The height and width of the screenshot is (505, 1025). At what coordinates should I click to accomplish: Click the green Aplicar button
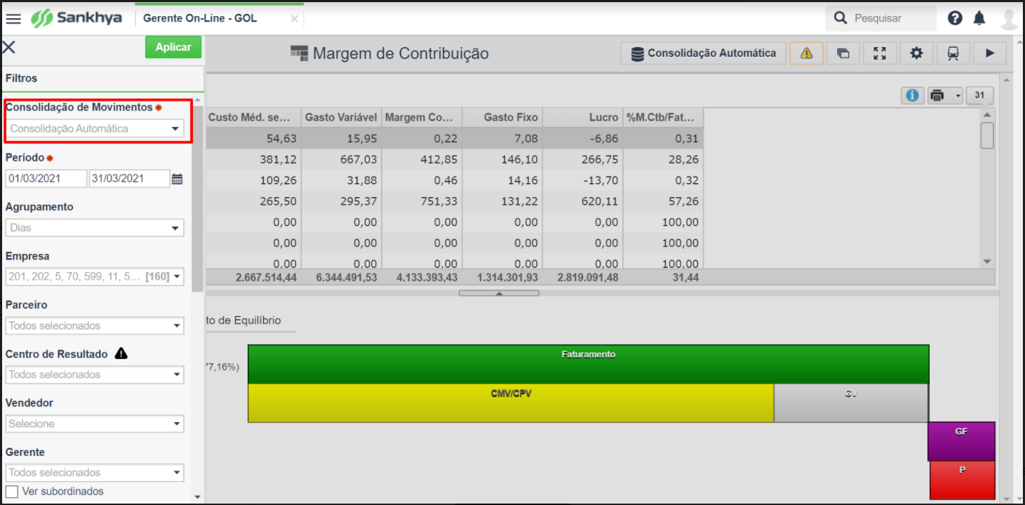[x=173, y=47]
